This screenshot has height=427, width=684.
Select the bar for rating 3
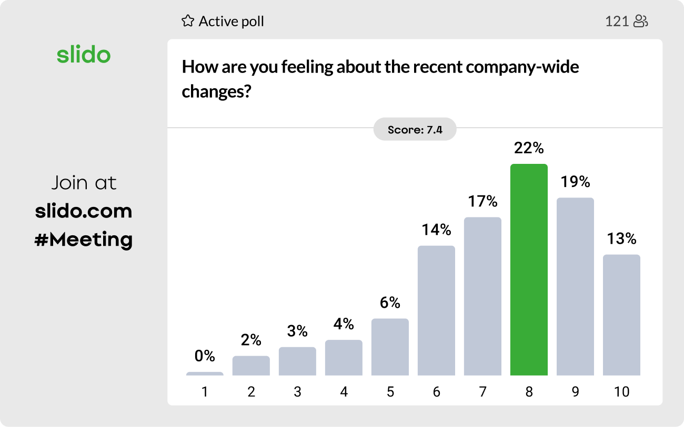click(297, 361)
